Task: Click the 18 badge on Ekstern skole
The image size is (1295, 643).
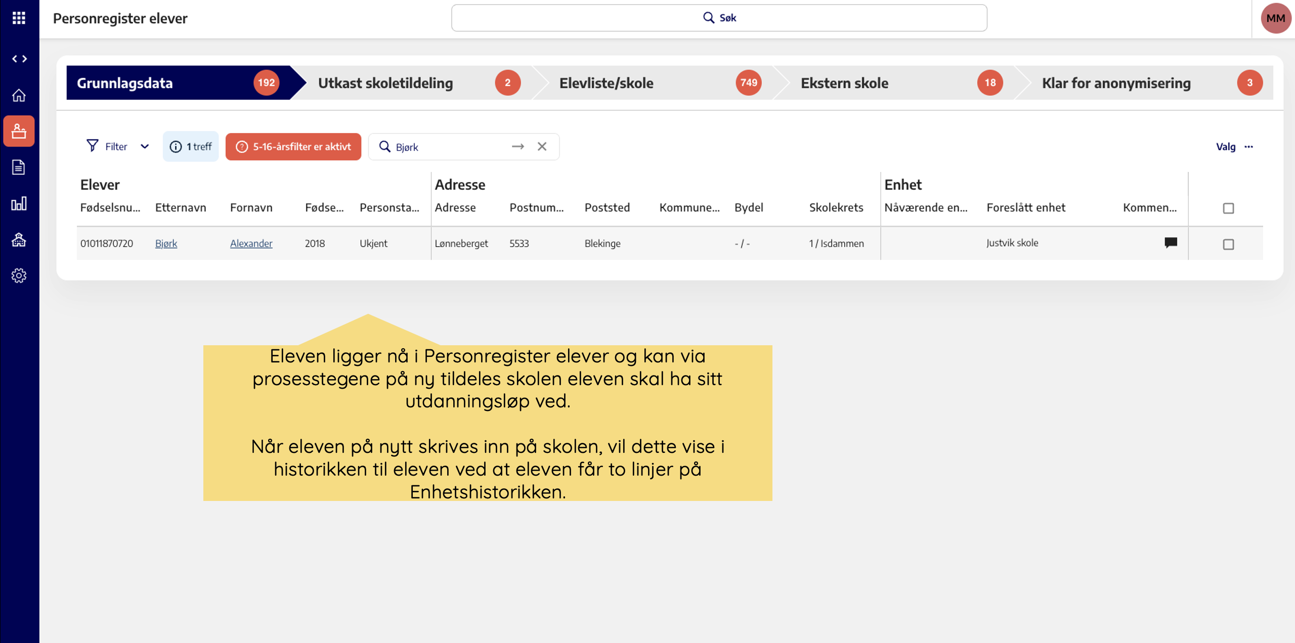Action: coord(990,82)
